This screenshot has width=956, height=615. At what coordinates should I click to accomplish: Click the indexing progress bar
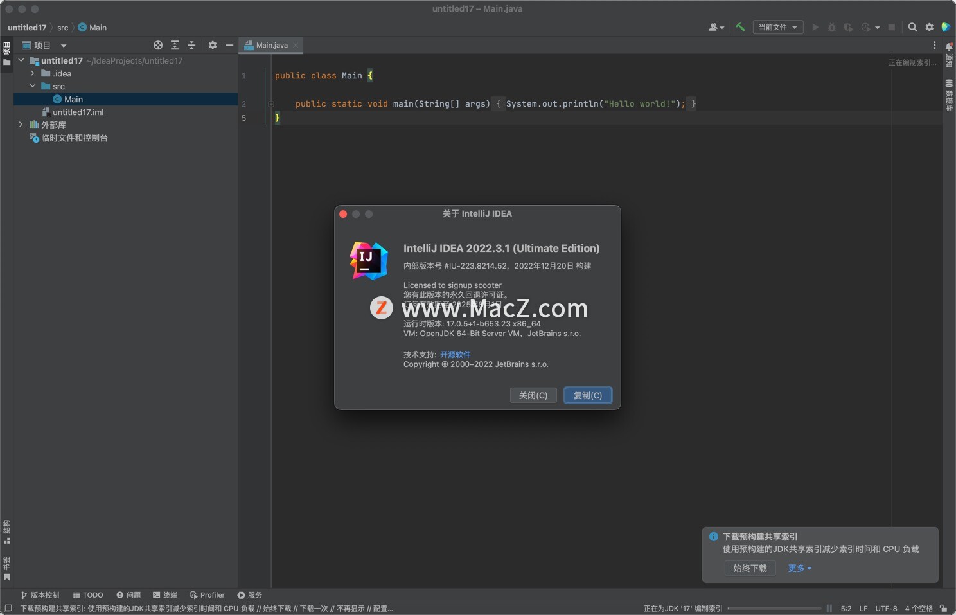coord(774,608)
